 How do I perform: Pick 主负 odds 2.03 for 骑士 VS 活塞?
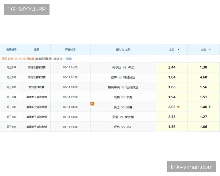pyautogui.click(x=172, y=107)
